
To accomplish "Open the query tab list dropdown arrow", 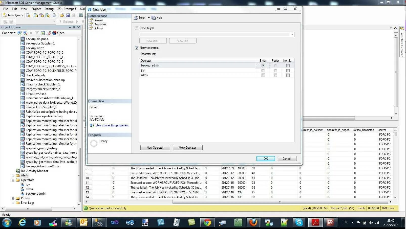I will (x=391, y=28).
